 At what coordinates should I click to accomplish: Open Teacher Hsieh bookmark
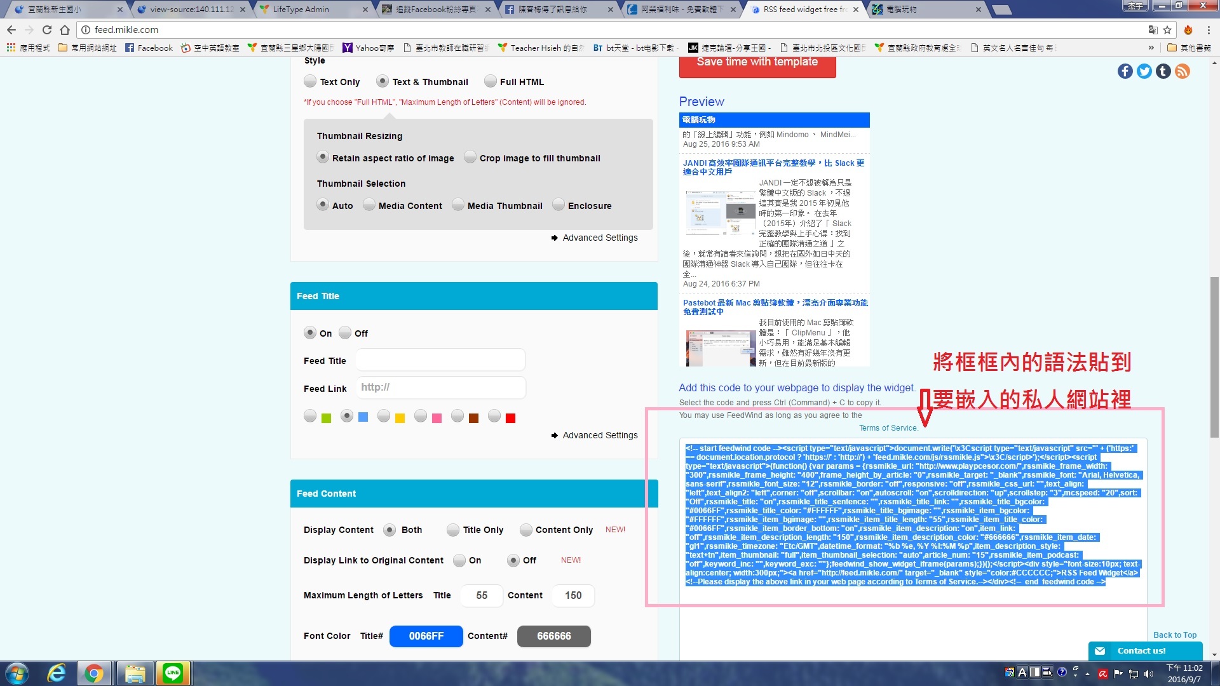tap(540, 48)
